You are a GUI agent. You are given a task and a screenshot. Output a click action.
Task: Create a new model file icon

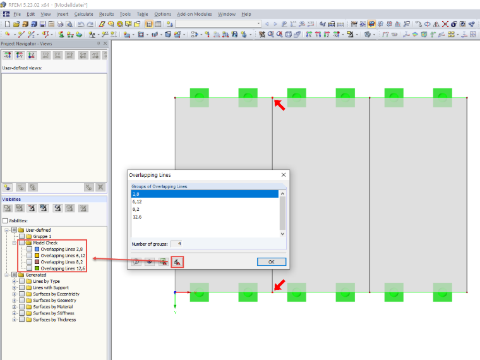pyautogui.click(x=8, y=24)
